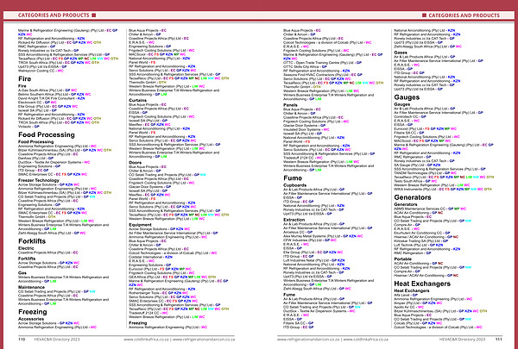This screenshot has width=518, height=349.
Task: Open www.coldlinkafrica.co.za link on page 110 footer
Action: click(147, 340)
